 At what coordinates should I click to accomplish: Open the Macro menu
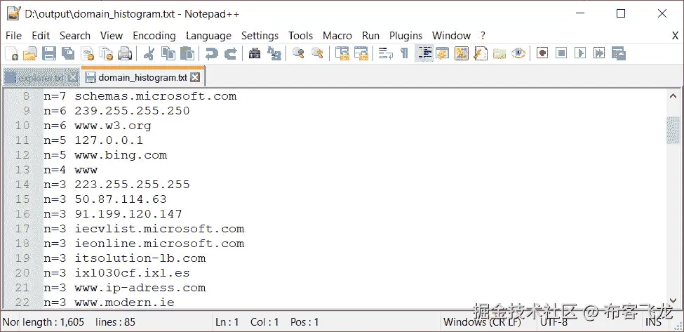tap(337, 36)
